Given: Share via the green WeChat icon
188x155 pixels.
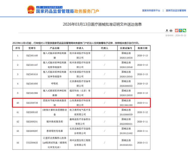Looking at the screenshot, I should click(x=184, y=31).
